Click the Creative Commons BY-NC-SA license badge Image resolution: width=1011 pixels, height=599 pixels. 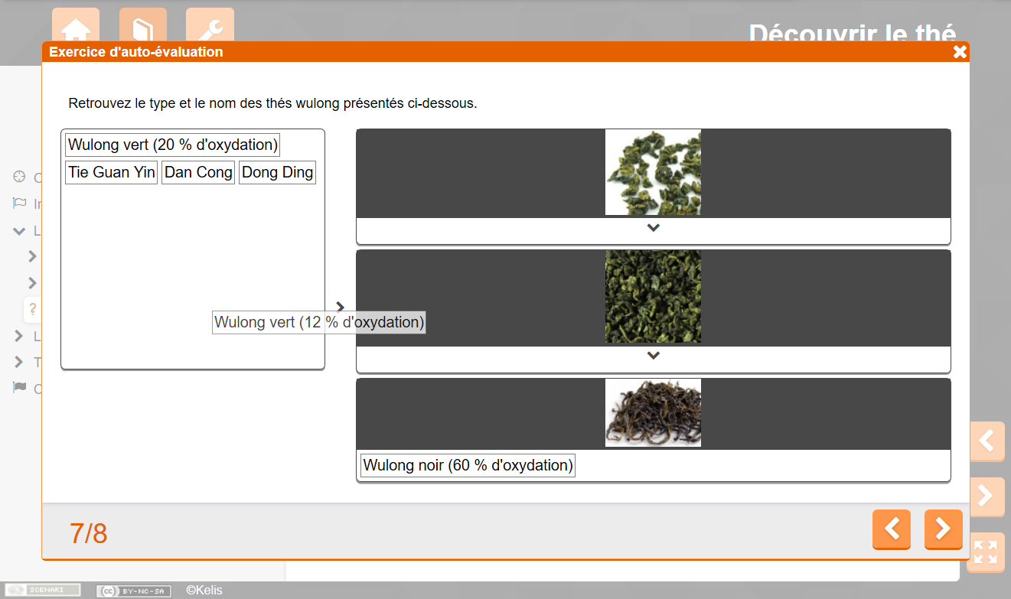(x=133, y=591)
